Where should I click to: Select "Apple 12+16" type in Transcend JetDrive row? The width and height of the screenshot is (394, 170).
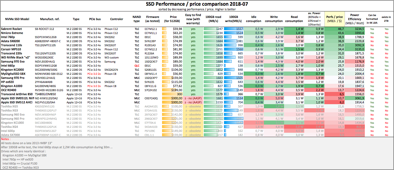click(x=74, y=94)
